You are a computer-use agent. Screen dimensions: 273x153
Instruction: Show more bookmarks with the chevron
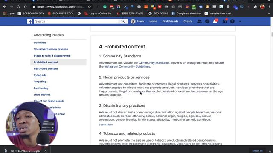(x=269, y=14)
